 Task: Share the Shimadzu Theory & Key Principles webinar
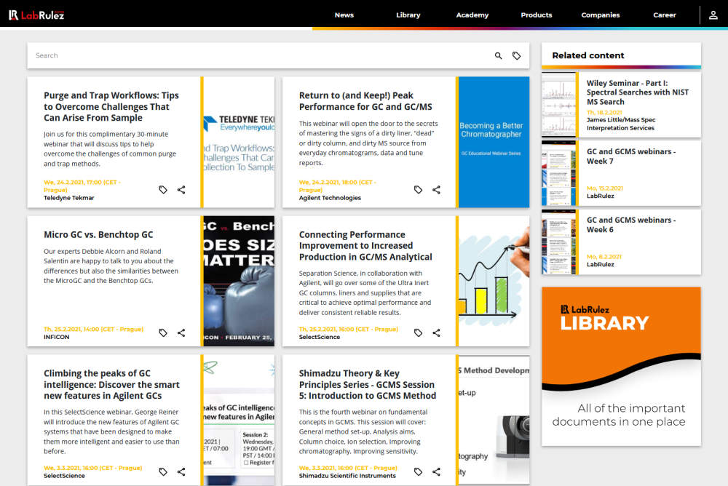[436, 471]
